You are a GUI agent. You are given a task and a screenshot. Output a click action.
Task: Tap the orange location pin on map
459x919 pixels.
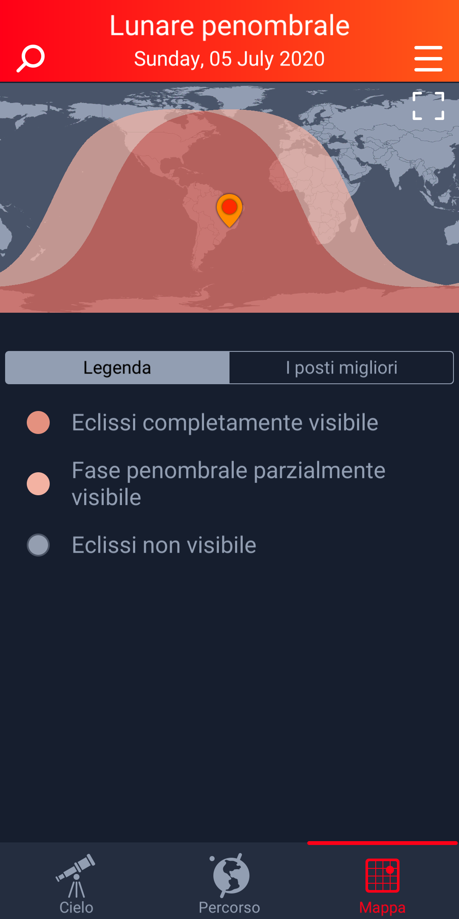229,210
